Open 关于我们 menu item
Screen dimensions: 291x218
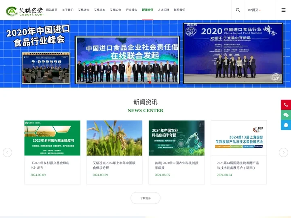tap(67, 10)
